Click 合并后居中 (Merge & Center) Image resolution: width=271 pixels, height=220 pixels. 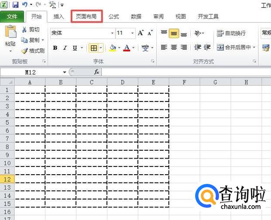[233, 47]
